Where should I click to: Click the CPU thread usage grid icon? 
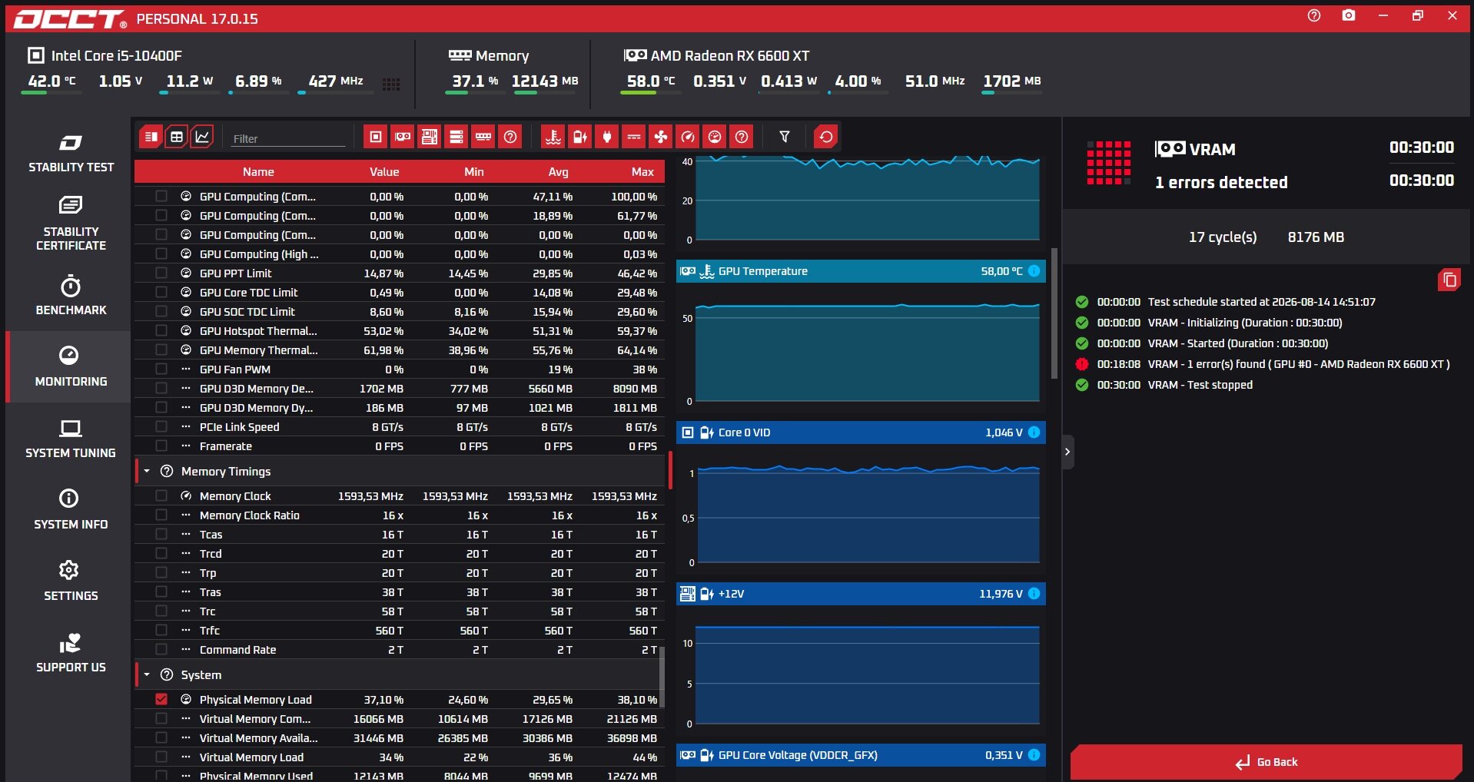coord(391,84)
